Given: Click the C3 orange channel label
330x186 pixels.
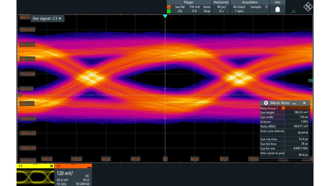Looking at the screenshot, I should pyautogui.click(x=58, y=166).
